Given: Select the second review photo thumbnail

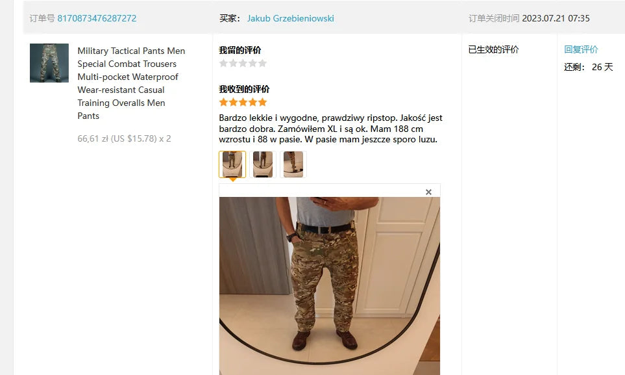Looking at the screenshot, I should pyautogui.click(x=263, y=164).
